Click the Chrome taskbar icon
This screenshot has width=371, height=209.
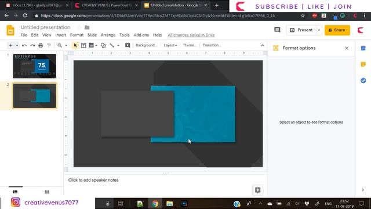(155, 204)
